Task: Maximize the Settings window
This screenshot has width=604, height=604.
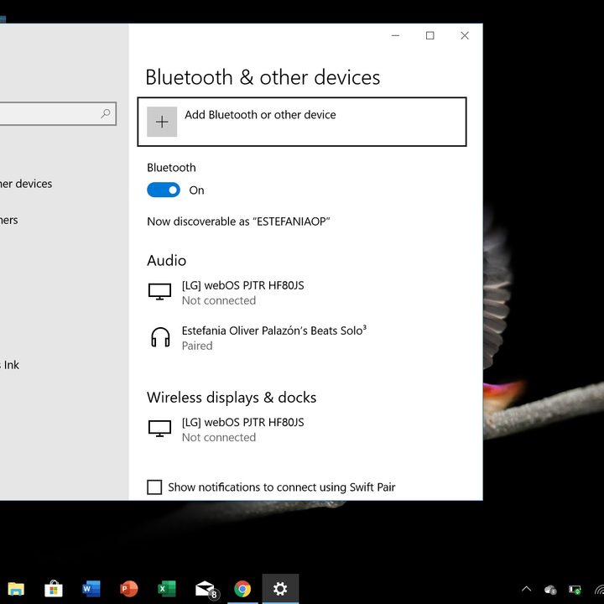Action: coord(430,35)
